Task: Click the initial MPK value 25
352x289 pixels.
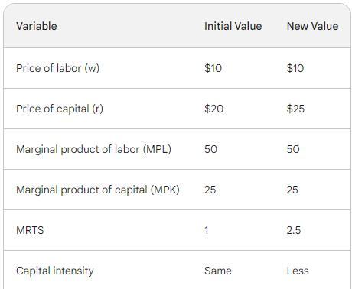Action: tap(210, 190)
